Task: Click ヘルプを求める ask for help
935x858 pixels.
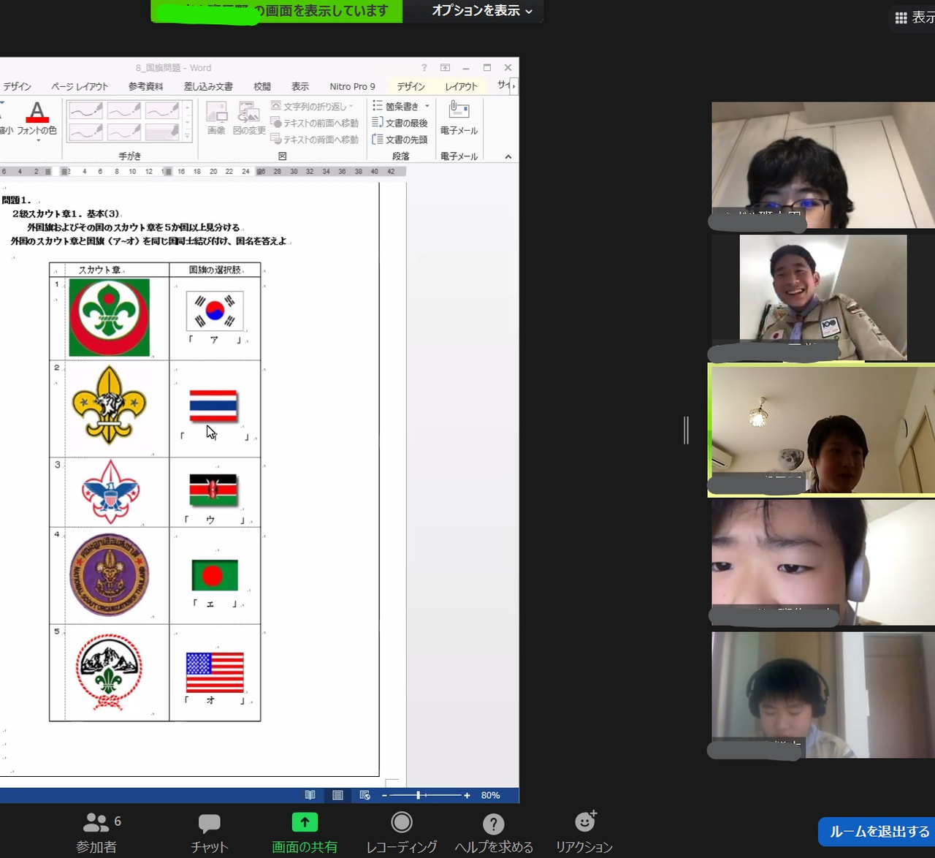Action: tap(494, 832)
